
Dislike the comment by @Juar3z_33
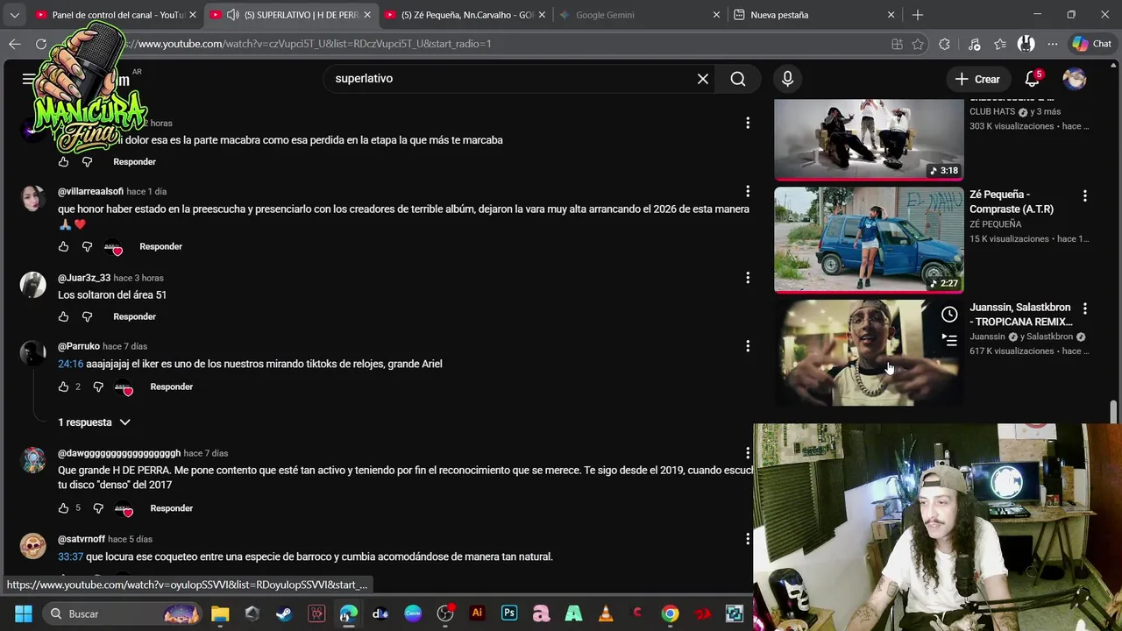coord(87,316)
